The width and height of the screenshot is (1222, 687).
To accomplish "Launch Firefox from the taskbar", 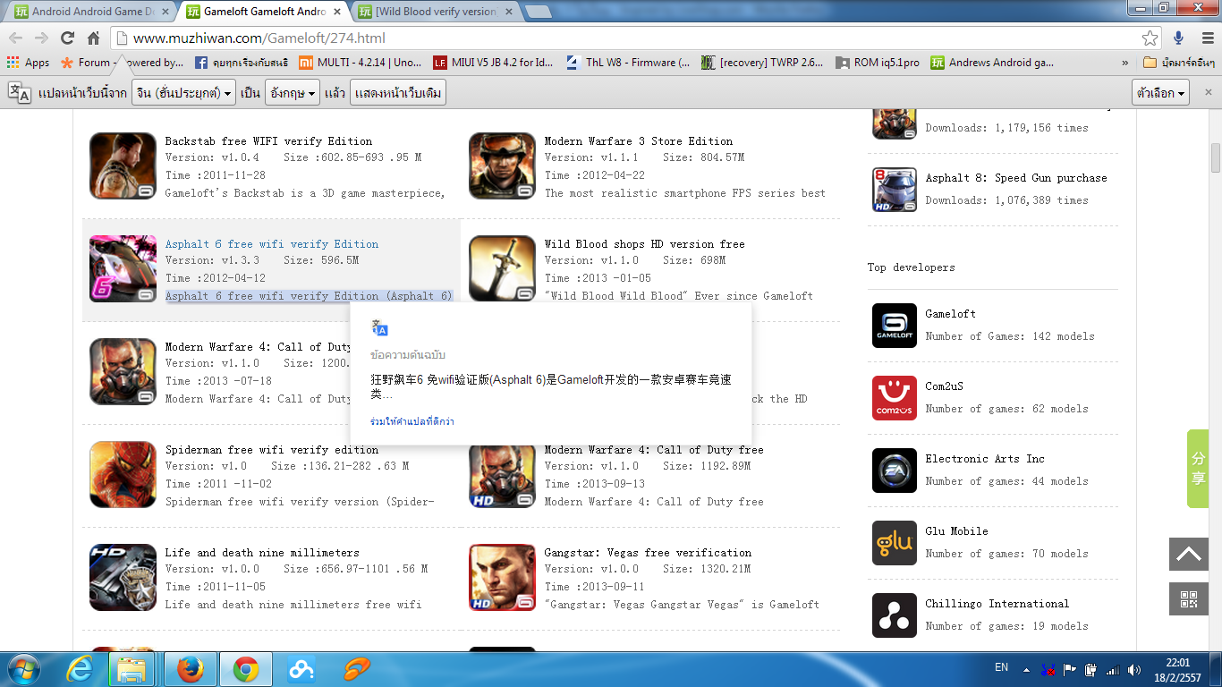I will [190, 668].
